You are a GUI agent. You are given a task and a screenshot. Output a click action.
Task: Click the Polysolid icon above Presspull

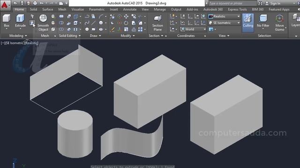[x=32, y=17]
